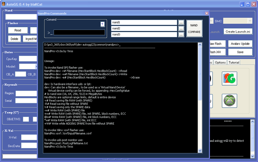The image size is (258, 162).
Task: Browse for the nand3 file
Action: point(181,35)
